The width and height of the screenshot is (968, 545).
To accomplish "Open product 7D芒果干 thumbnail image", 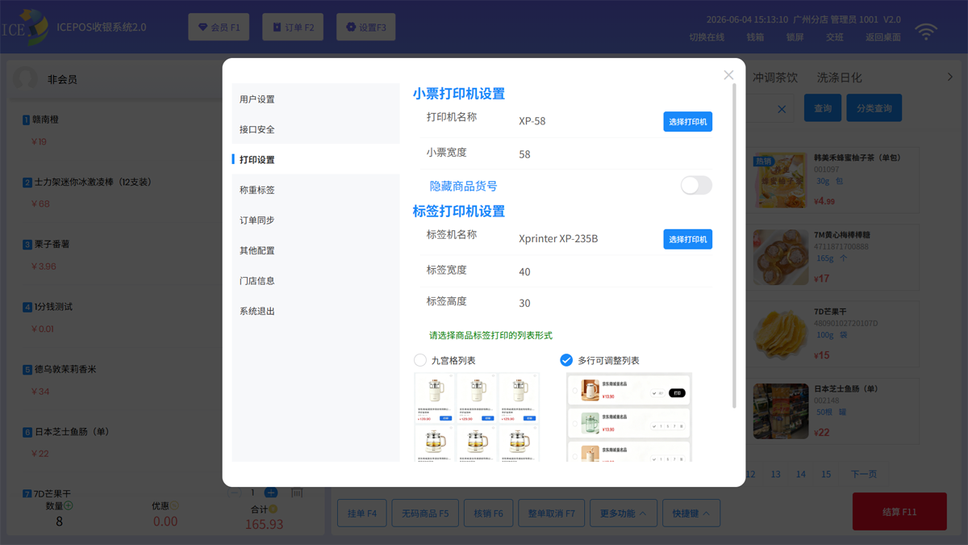I will pyautogui.click(x=780, y=333).
